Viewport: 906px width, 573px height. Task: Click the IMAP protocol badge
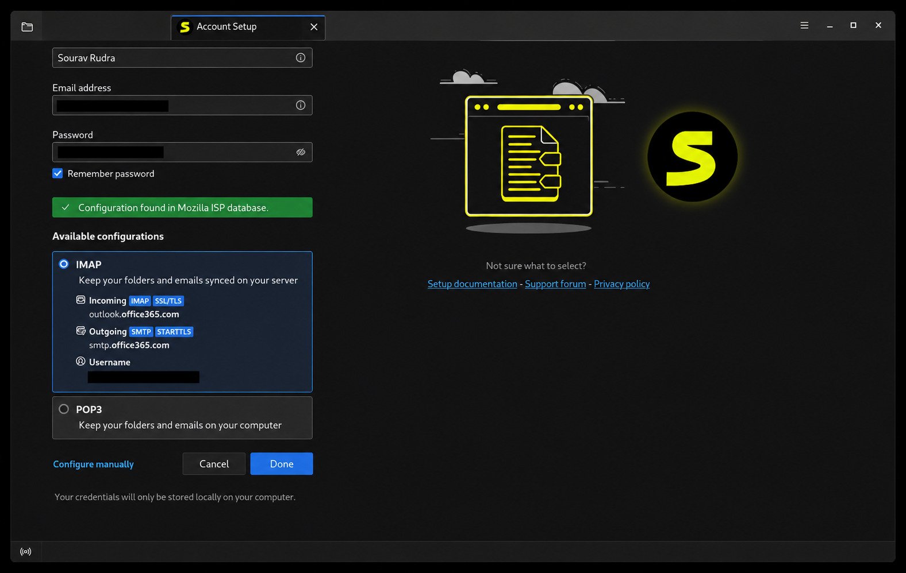click(140, 301)
